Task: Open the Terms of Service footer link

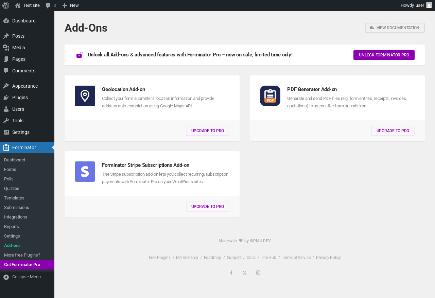Action: pos(296,258)
